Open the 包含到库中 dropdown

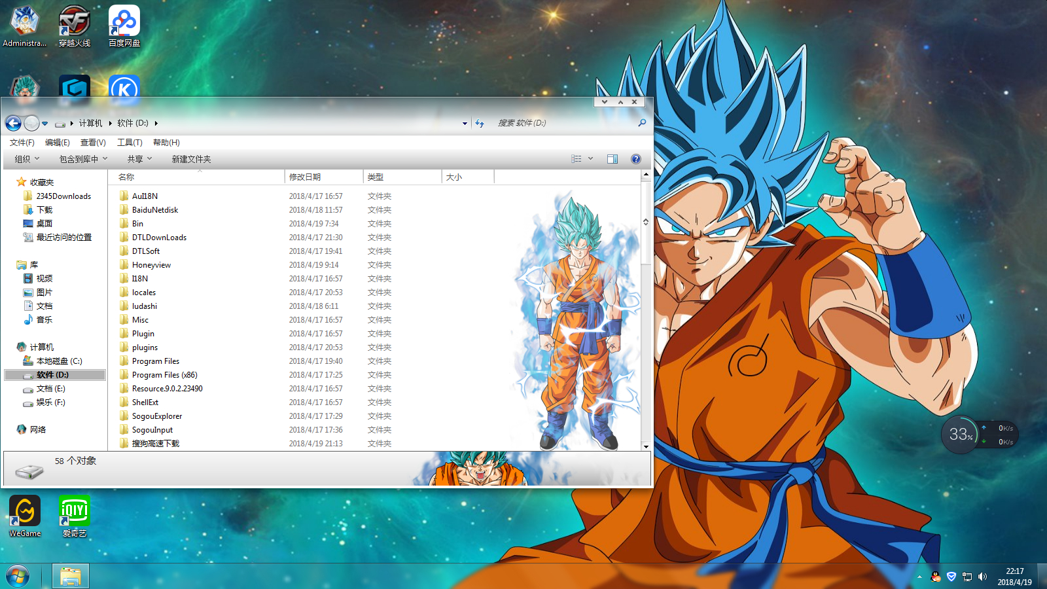click(x=83, y=159)
